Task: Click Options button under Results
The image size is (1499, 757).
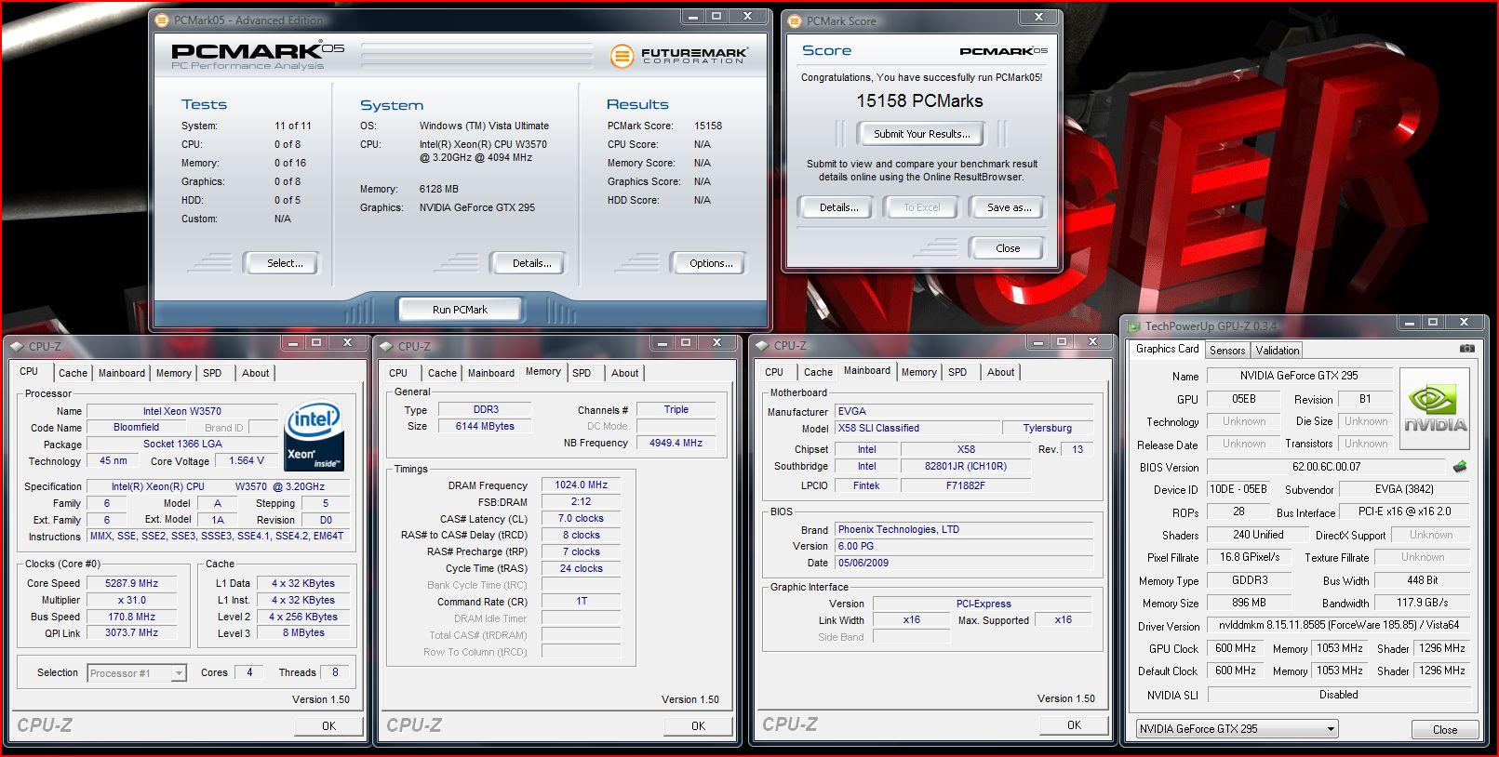Action: [x=711, y=263]
